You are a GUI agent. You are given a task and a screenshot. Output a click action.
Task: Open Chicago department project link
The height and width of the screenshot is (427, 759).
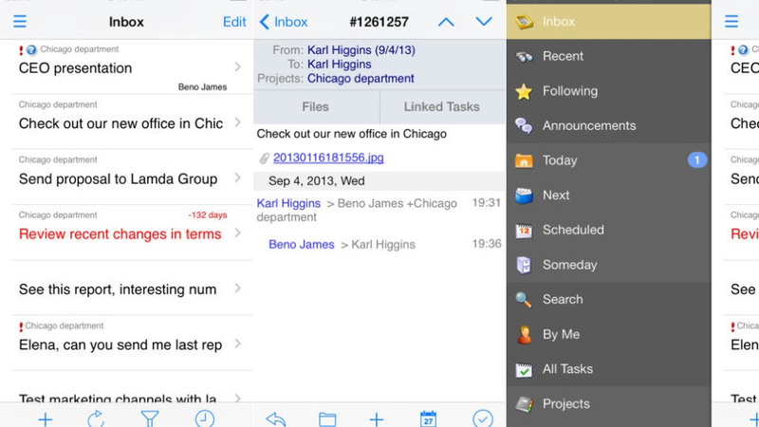[x=361, y=79]
